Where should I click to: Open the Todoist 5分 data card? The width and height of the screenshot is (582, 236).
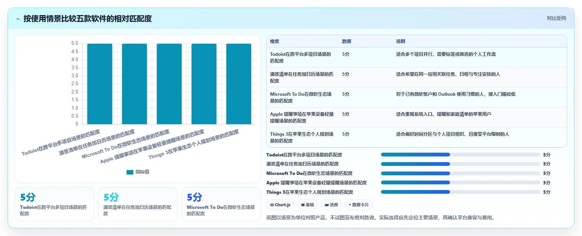pyautogui.click(x=54, y=204)
